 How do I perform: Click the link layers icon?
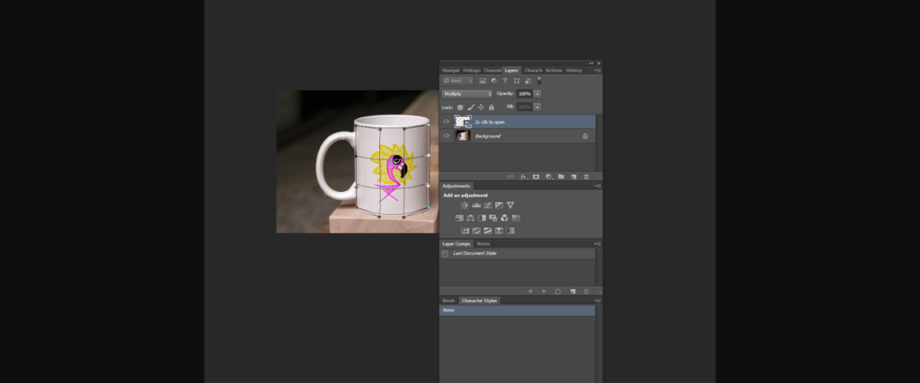pyautogui.click(x=510, y=177)
